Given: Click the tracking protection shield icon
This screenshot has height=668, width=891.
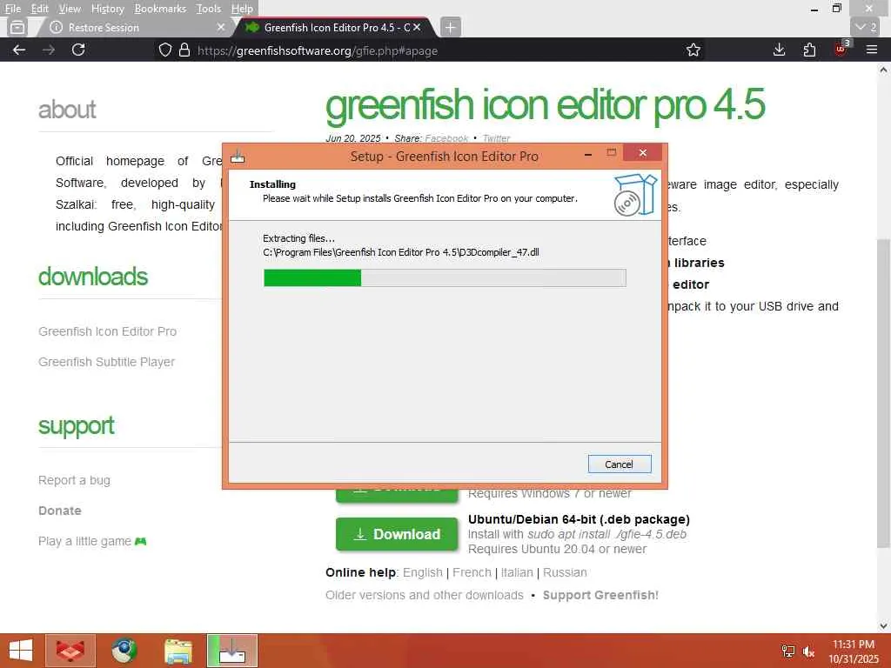Looking at the screenshot, I should [164, 50].
